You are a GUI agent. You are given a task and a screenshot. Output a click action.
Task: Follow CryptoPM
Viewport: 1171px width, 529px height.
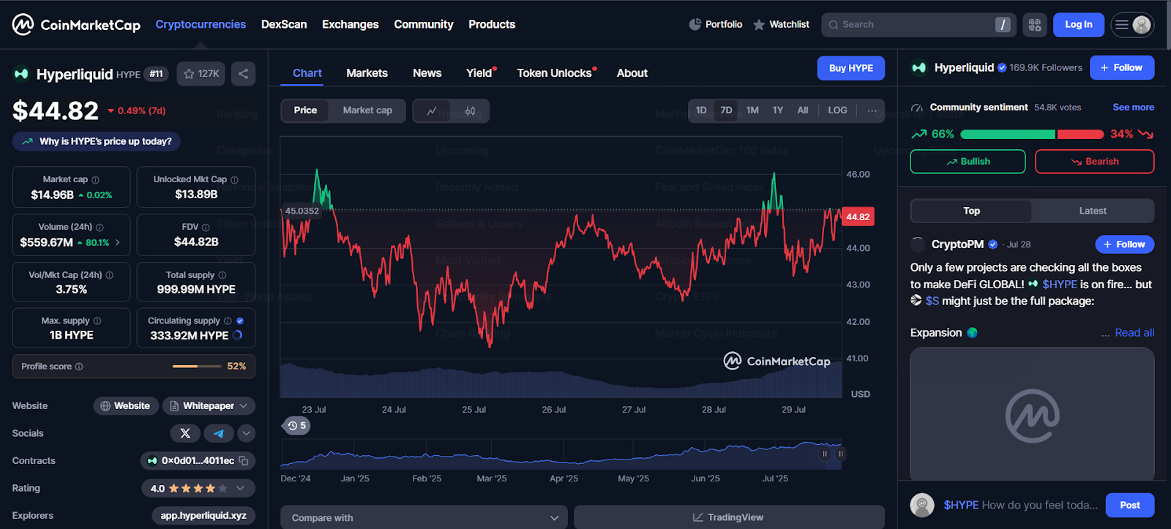coord(1124,244)
